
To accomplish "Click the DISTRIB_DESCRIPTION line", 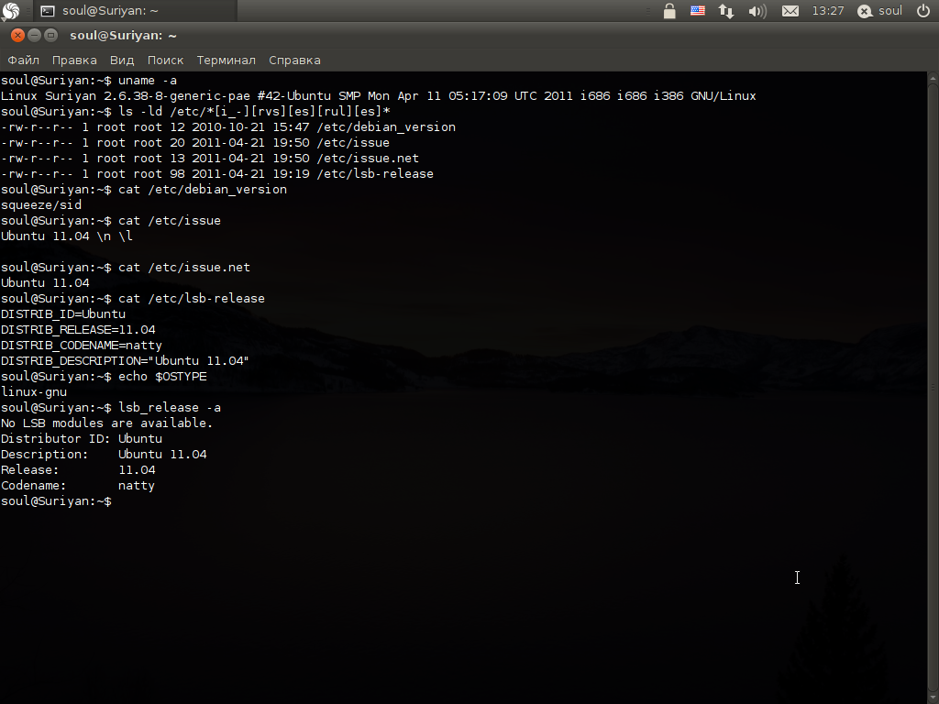I will click(x=125, y=360).
